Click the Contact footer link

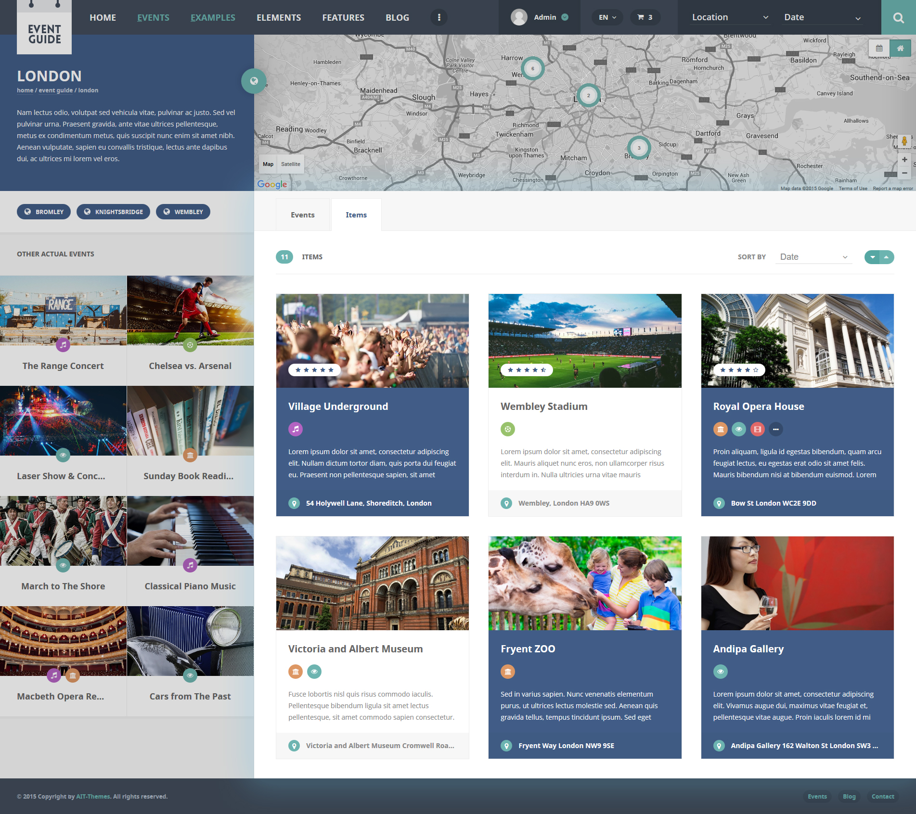click(x=883, y=797)
